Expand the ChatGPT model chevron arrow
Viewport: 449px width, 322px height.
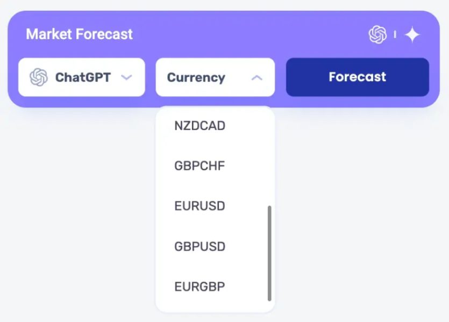(126, 77)
